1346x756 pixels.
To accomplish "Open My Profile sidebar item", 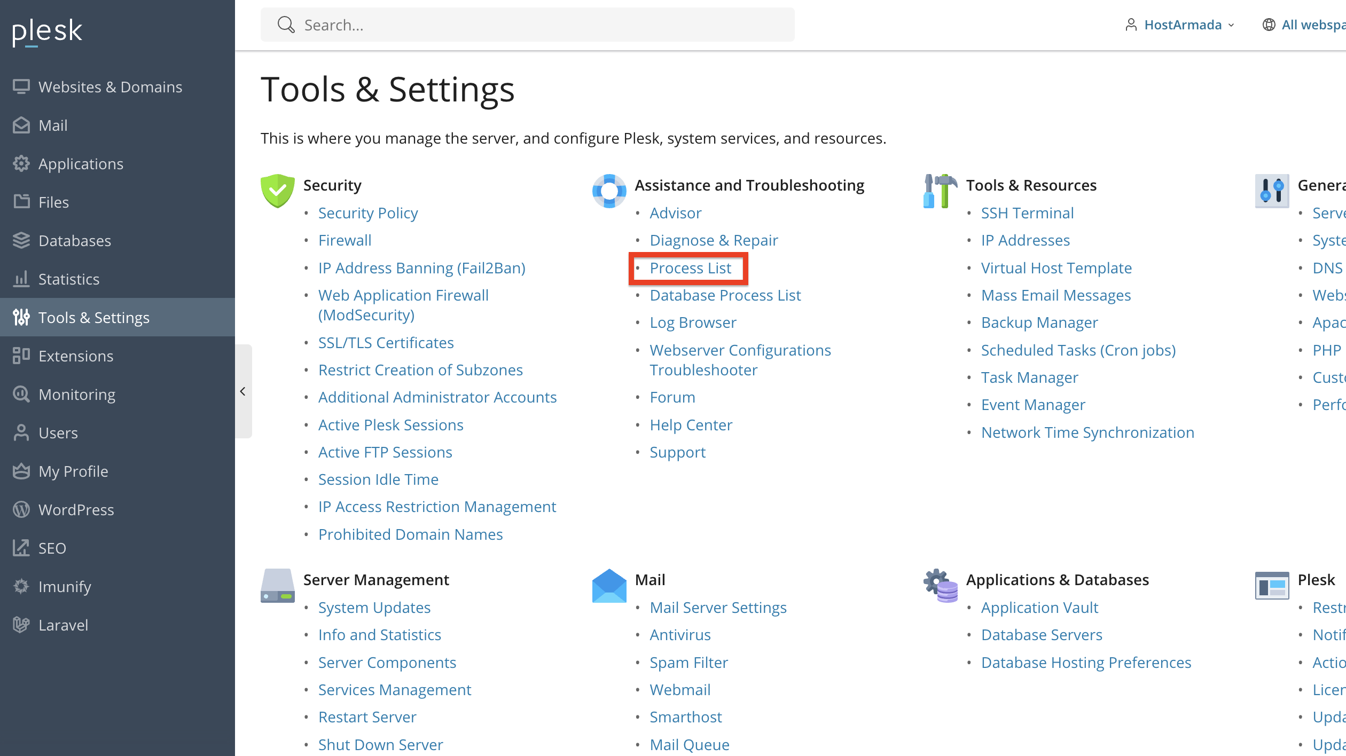I will 118,471.
